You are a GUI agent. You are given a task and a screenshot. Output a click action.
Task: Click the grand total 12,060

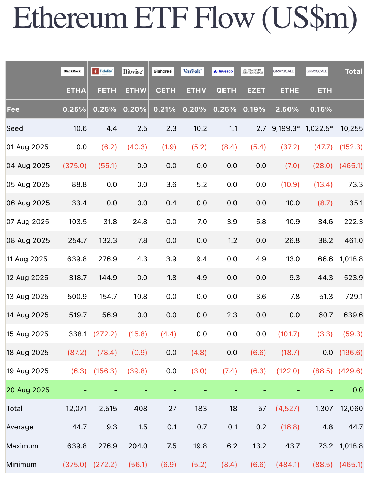pyautogui.click(x=352, y=409)
